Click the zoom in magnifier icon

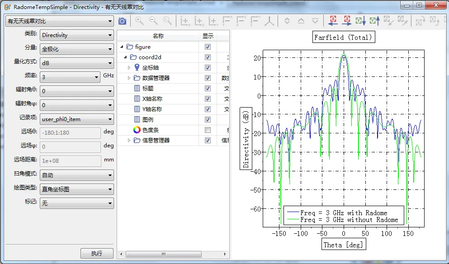click(x=139, y=21)
